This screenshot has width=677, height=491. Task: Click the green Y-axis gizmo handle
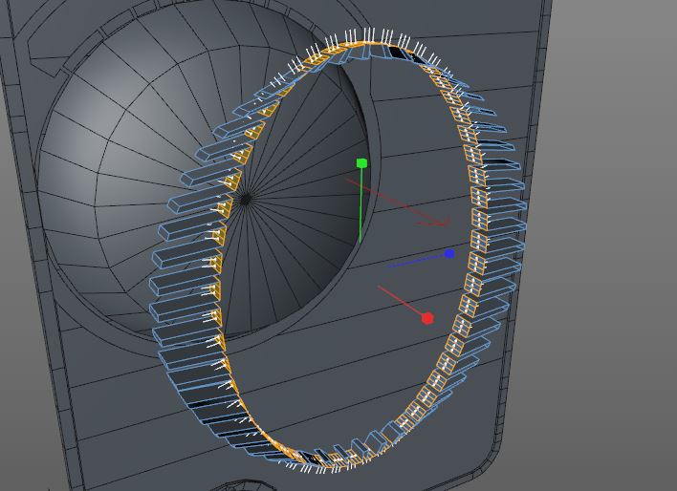point(361,163)
